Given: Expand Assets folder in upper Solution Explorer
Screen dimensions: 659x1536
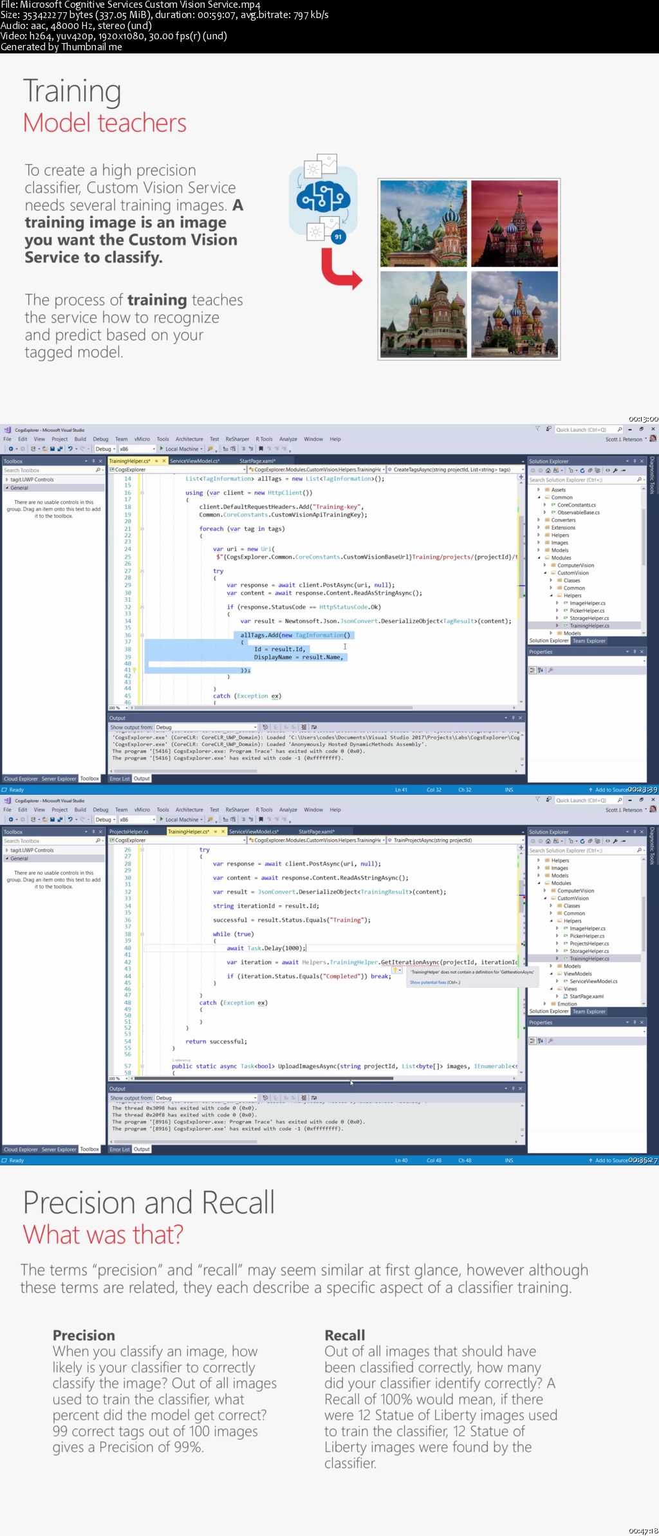Looking at the screenshot, I should point(539,490).
